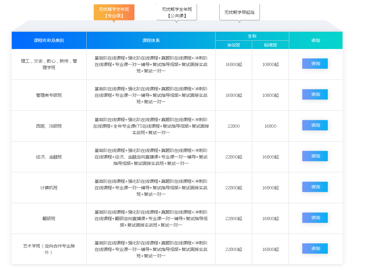Select the 协议班 column header

233,45
